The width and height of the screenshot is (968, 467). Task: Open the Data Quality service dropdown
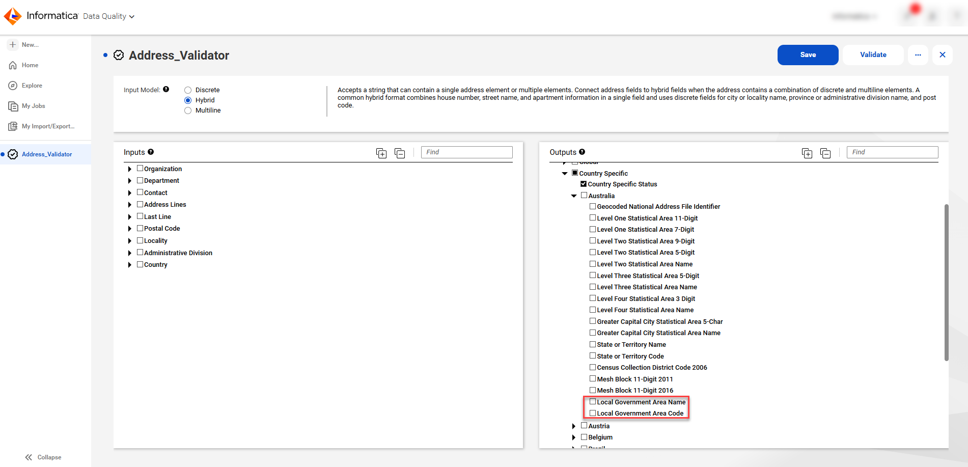(108, 16)
